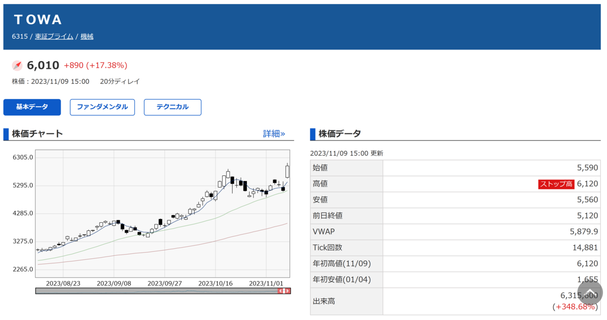Image resolution: width=607 pixels, height=320 pixels.
Task: Open the 詳細» chart details link
Action: pos(274,134)
